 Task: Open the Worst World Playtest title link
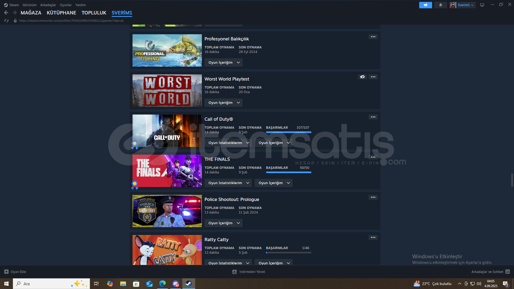(227, 79)
